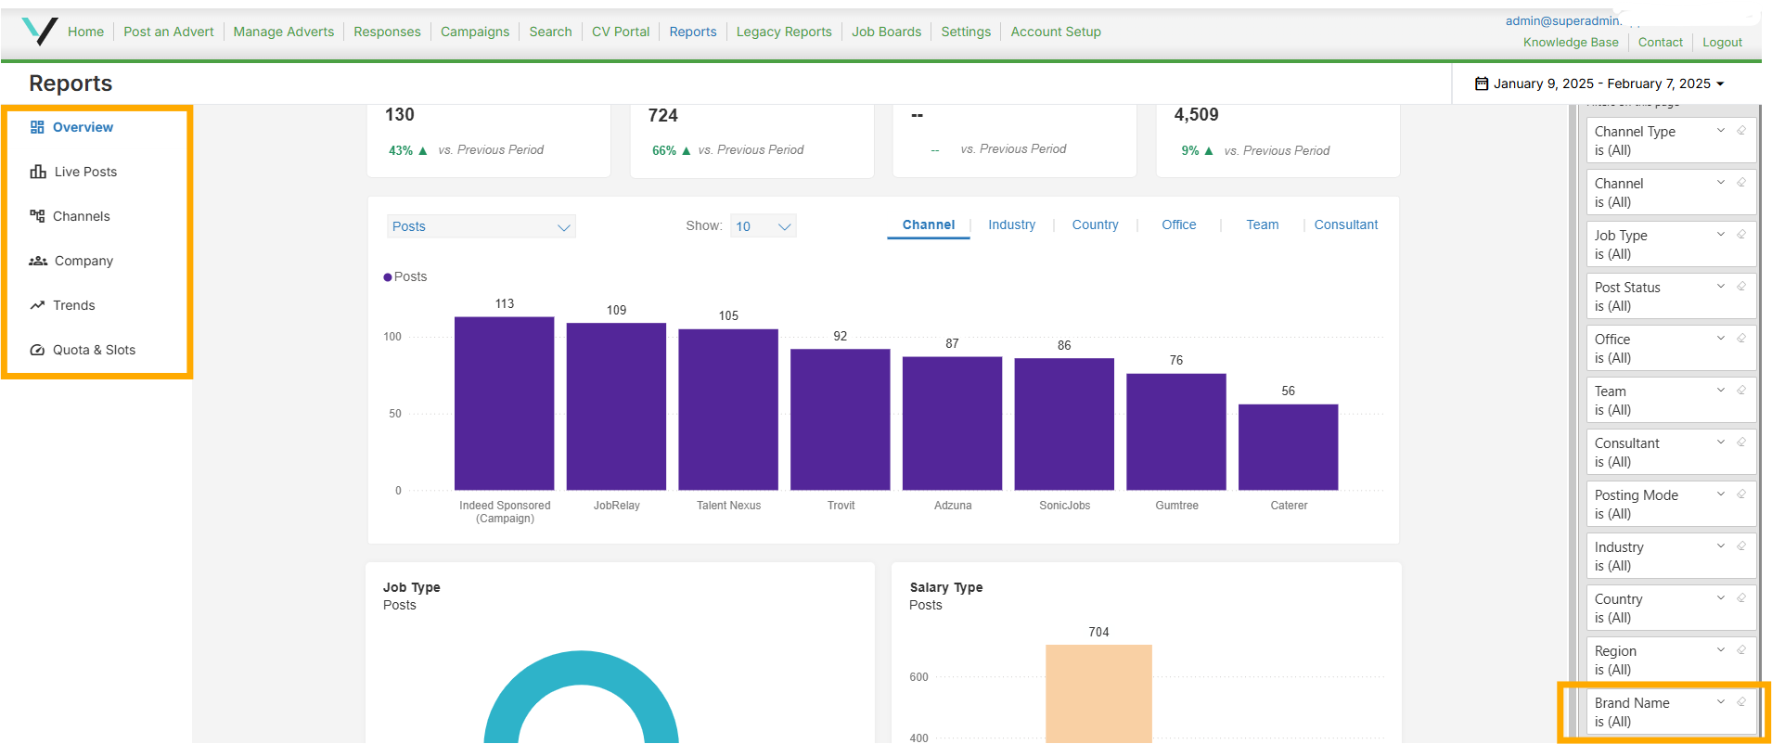The height and width of the screenshot is (744, 1772).
Task: Open Manage Adverts in top navigation
Action: click(284, 32)
